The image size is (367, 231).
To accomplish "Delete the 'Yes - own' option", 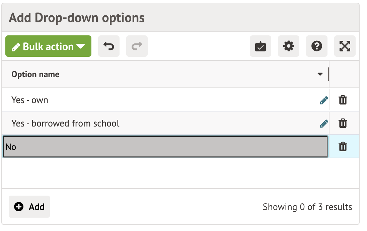I will coord(343,100).
